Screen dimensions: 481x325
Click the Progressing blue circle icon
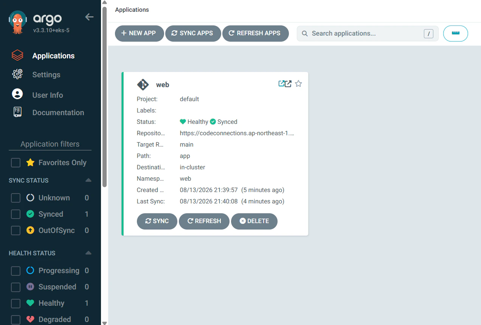[x=30, y=270]
